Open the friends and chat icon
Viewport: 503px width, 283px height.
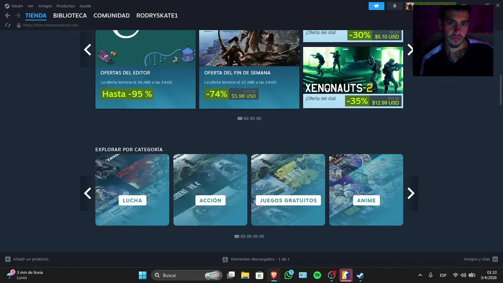coord(495,259)
